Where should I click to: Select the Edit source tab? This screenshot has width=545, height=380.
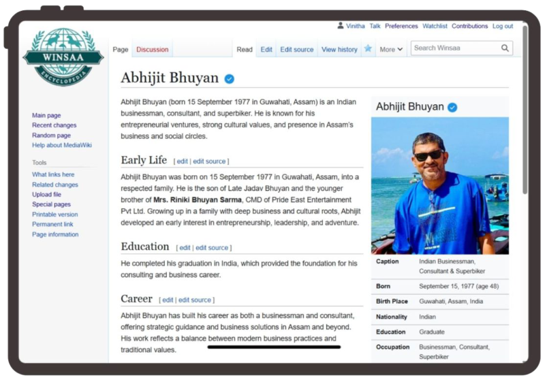pyautogui.click(x=297, y=49)
